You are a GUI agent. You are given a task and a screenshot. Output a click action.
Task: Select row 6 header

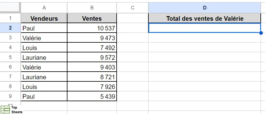pyautogui.click(x=10, y=67)
